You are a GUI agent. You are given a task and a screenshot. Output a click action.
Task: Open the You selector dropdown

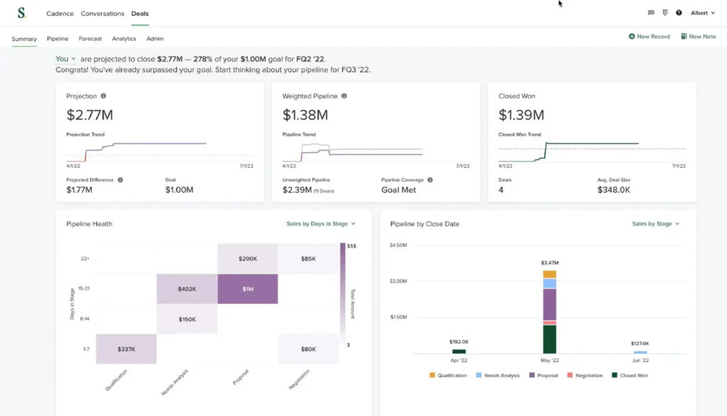coord(65,59)
